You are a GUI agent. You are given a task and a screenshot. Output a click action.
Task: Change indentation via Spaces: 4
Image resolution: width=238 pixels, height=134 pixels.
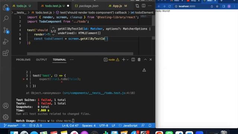(89, 126)
